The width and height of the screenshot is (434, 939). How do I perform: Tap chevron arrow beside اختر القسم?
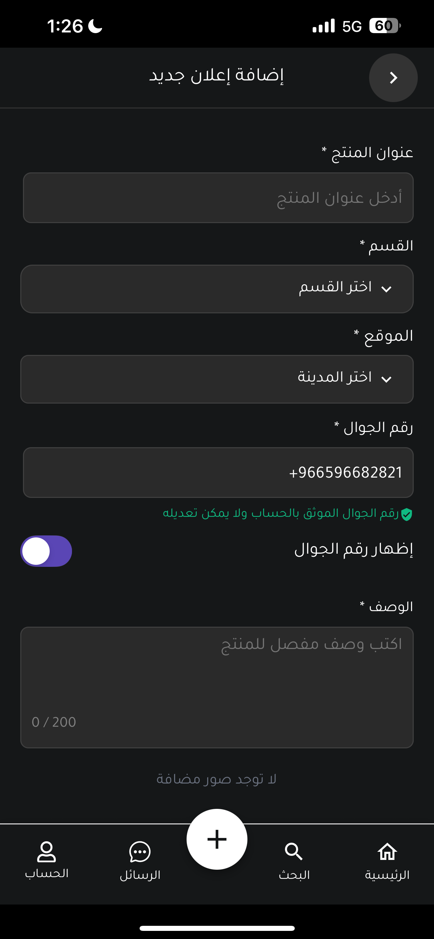(386, 289)
